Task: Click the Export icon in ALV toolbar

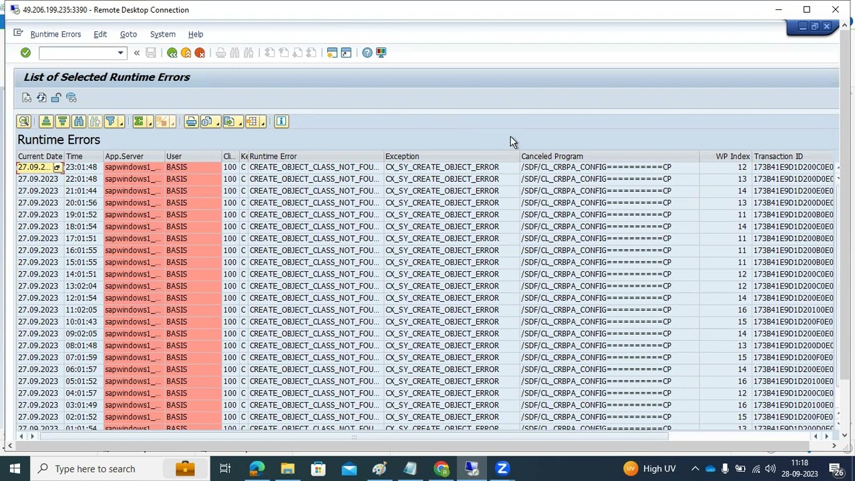Action: pos(228,122)
